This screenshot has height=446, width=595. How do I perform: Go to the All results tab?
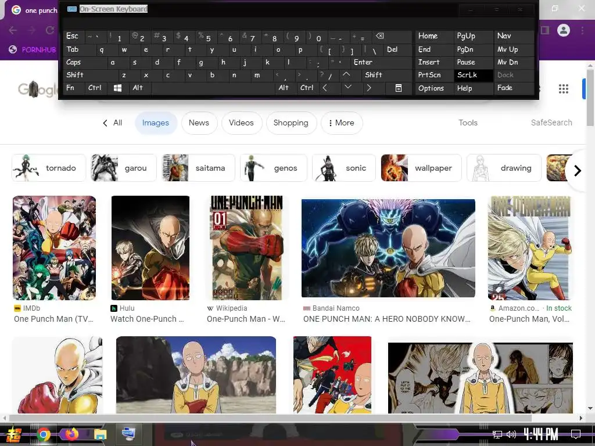click(x=117, y=123)
